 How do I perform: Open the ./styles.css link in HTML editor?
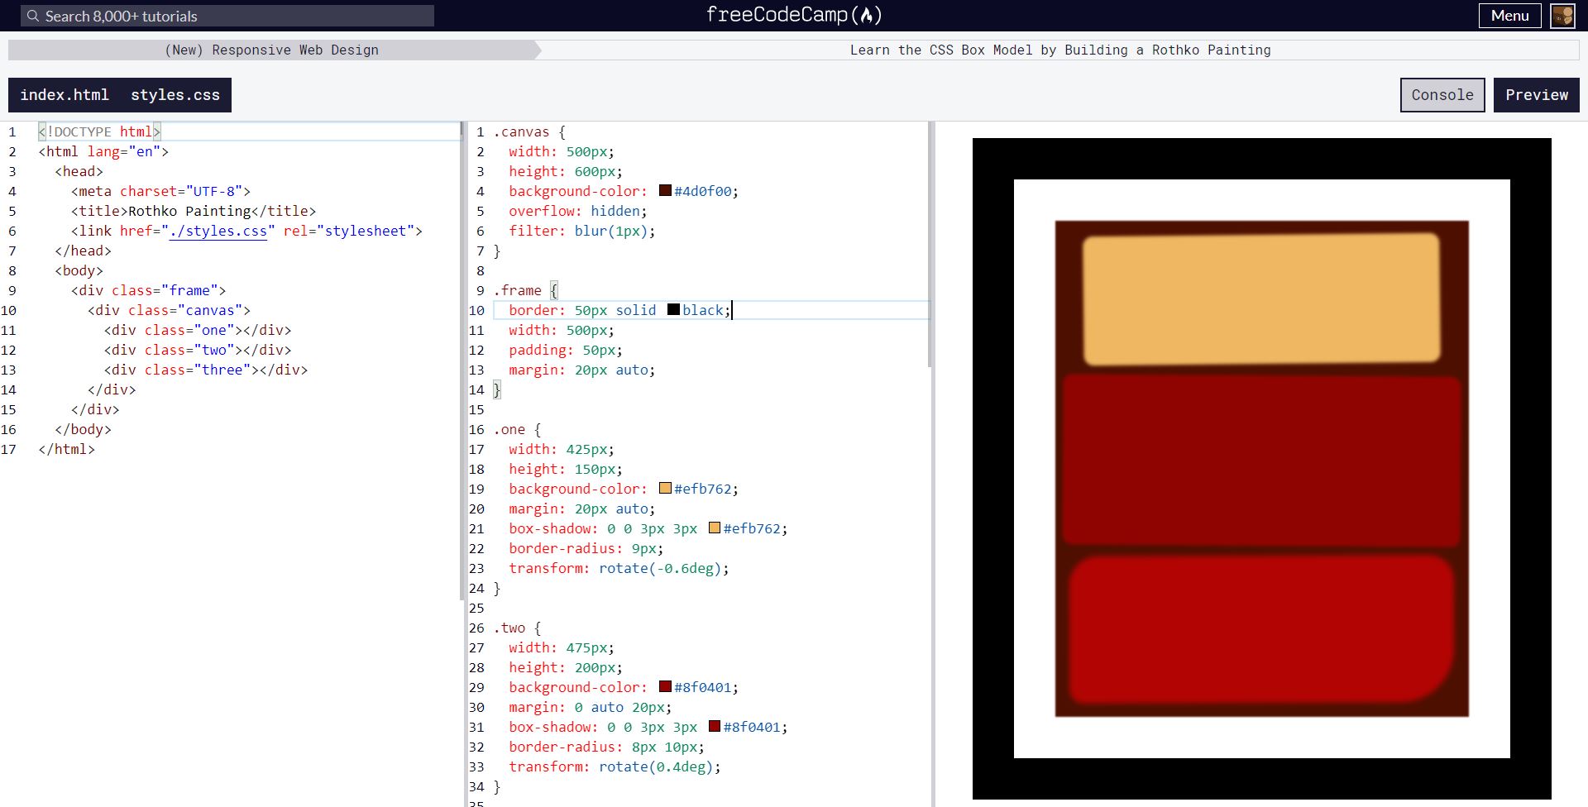(218, 231)
